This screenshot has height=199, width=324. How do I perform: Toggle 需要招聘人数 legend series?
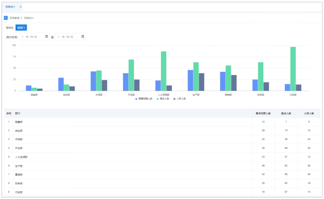[143, 99]
